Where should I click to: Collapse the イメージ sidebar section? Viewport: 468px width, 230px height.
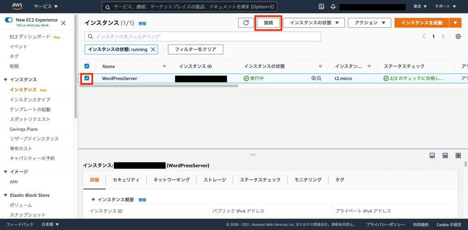pos(5,172)
